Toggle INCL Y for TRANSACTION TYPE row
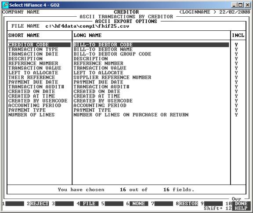 pos(236,49)
